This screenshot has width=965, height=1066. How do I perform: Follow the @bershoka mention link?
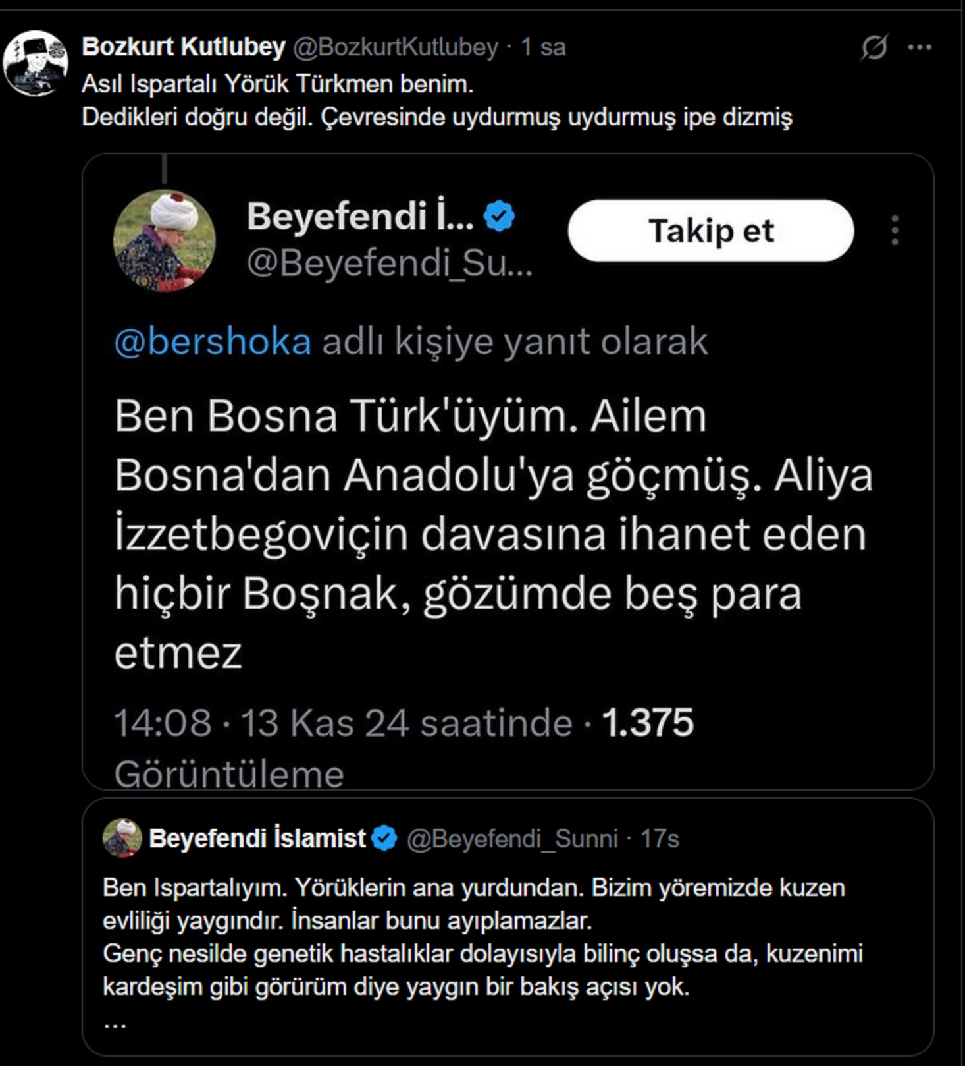click(x=213, y=341)
